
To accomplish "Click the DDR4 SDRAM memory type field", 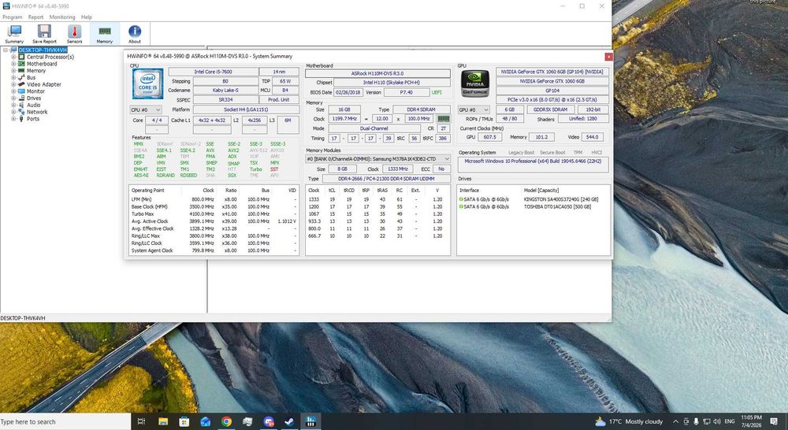I will [421, 109].
